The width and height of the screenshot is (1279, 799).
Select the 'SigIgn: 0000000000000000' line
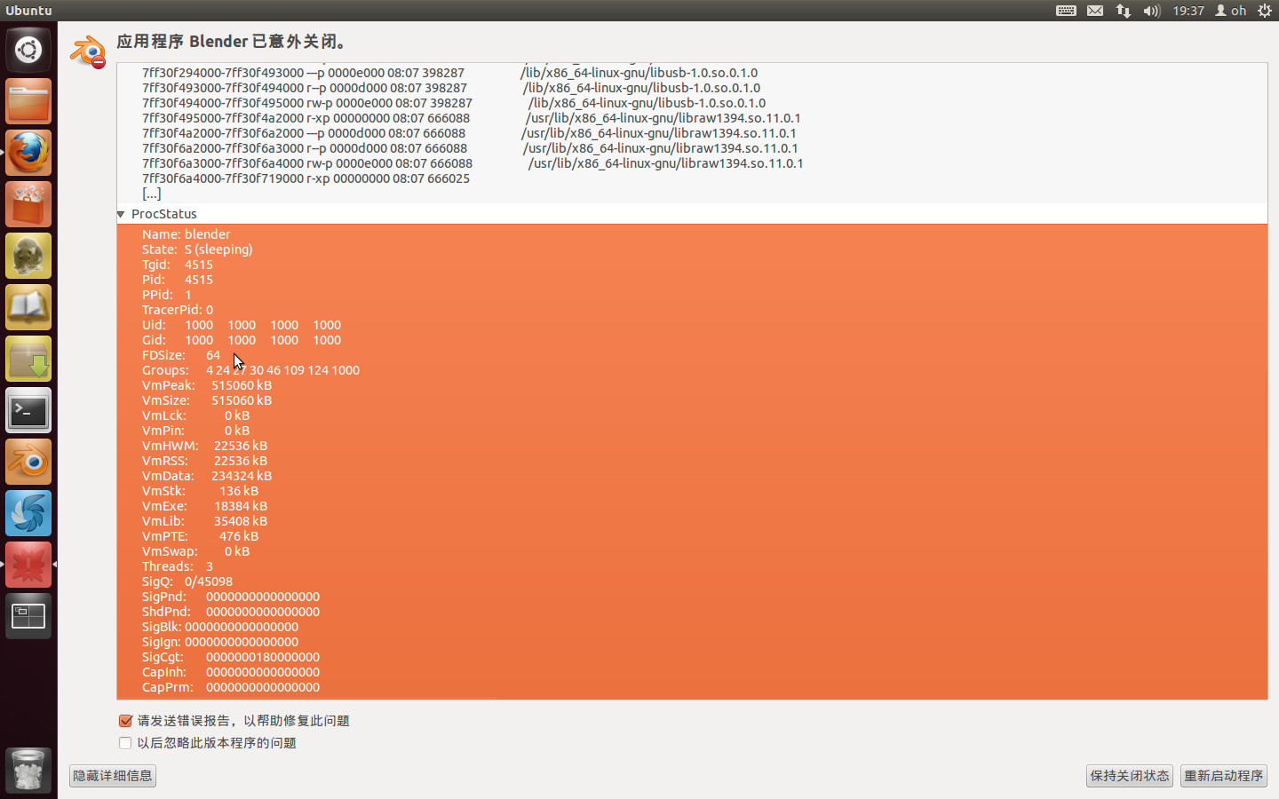coord(220,642)
